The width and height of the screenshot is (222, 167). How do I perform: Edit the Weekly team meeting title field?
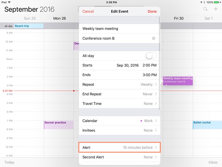(x=117, y=29)
